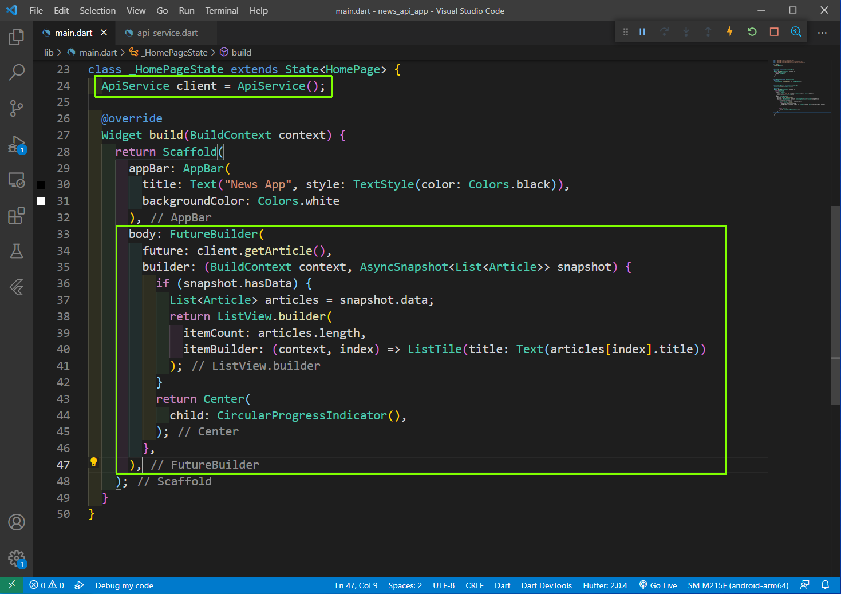Open the Edit menu
Image resolution: width=841 pixels, height=594 pixels.
[x=61, y=10]
